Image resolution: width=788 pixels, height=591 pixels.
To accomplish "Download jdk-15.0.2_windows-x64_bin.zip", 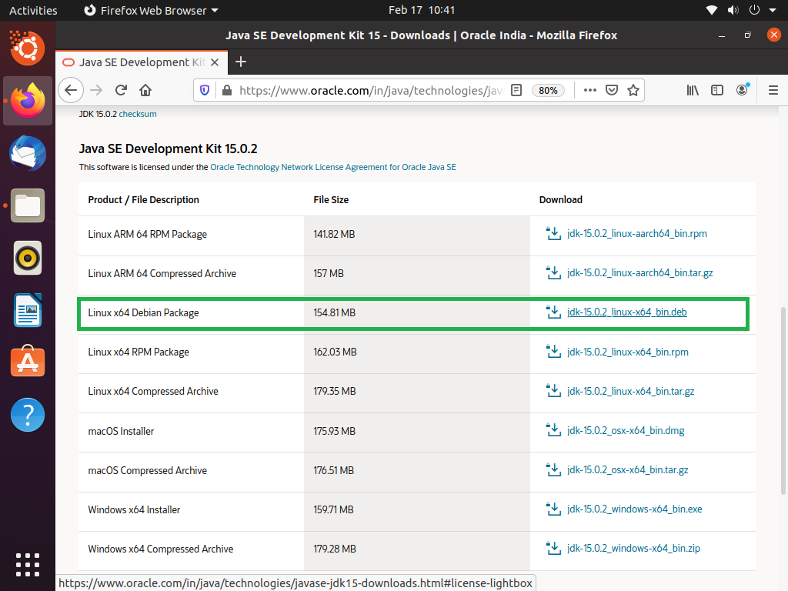I will (x=633, y=548).
